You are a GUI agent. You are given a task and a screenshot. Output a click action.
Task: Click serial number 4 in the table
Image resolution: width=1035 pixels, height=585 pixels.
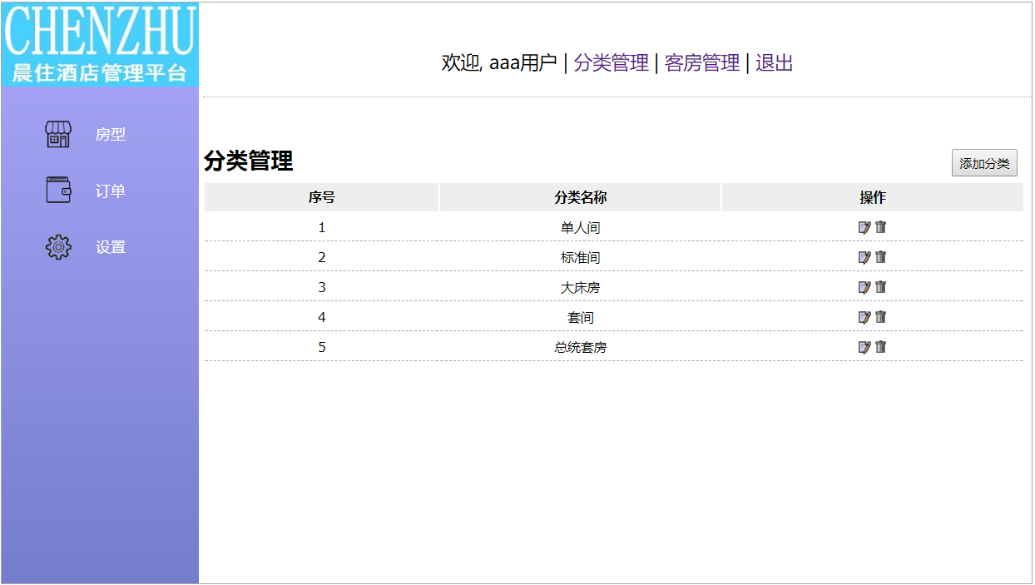click(x=322, y=317)
